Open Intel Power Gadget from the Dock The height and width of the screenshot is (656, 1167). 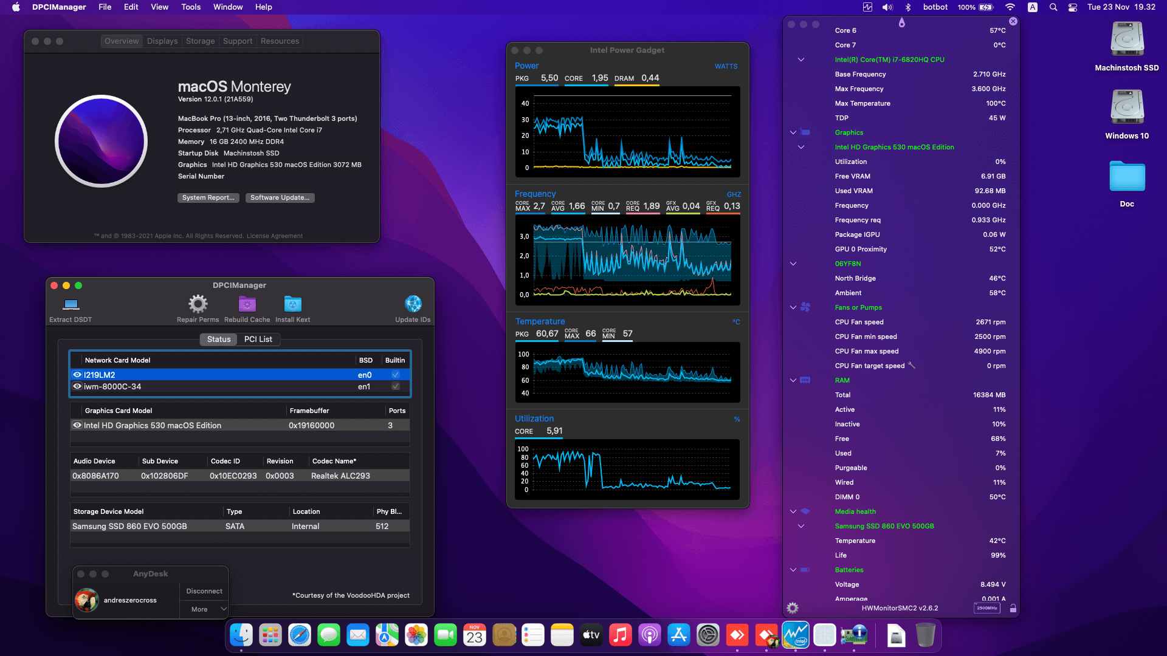[x=796, y=635]
